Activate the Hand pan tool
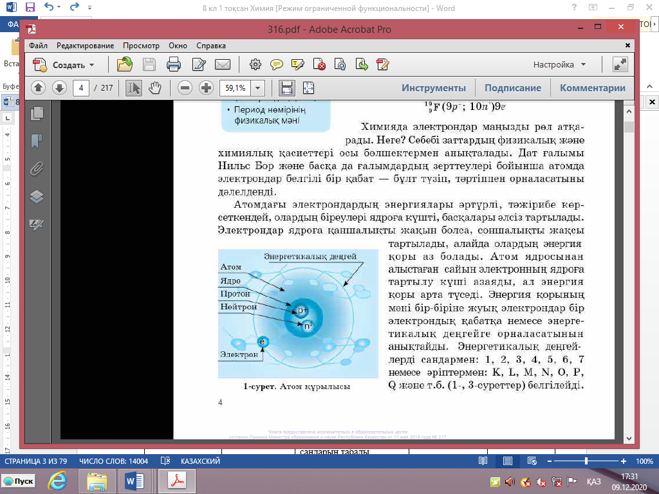659x494 pixels. (x=155, y=88)
